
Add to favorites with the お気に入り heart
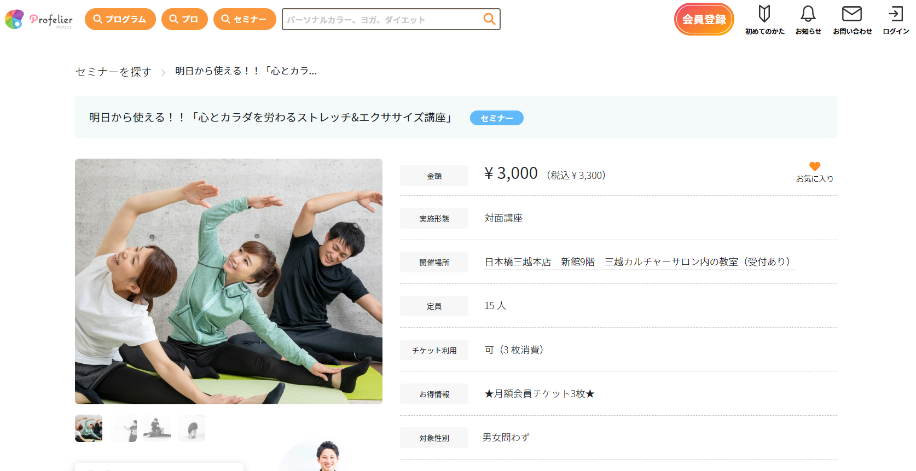point(815,172)
